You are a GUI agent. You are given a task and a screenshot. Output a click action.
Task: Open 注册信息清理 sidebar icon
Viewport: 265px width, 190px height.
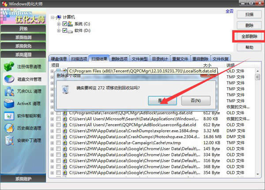click(x=9, y=66)
